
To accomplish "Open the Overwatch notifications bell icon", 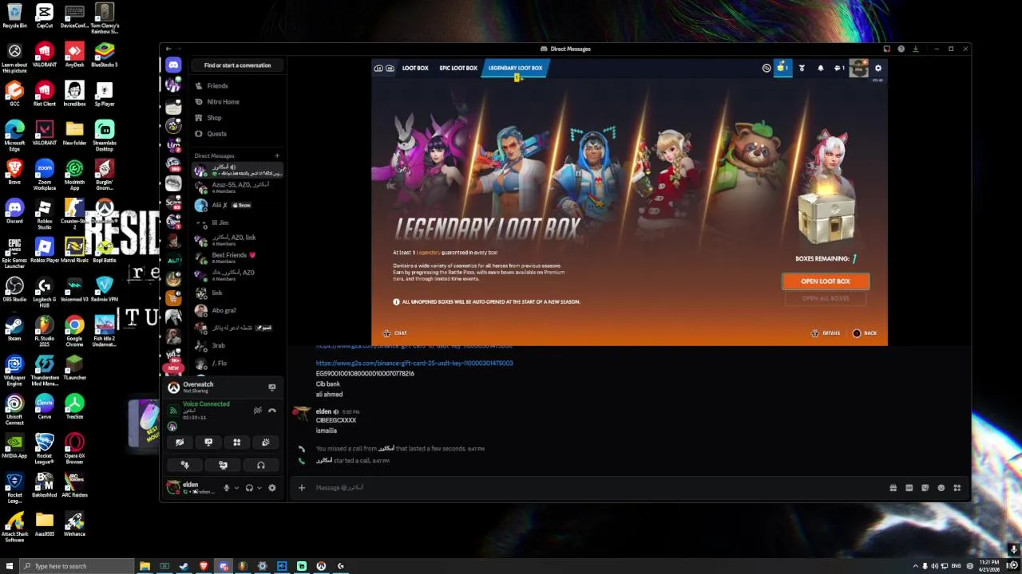I will pyautogui.click(x=820, y=69).
